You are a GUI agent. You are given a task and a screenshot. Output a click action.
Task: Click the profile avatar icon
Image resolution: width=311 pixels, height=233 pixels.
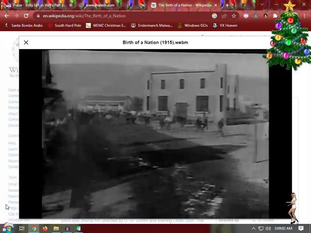(x=265, y=16)
